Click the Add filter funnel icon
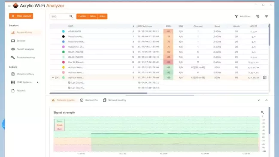Viewport: 279px width, 157px height. (237, 16)
